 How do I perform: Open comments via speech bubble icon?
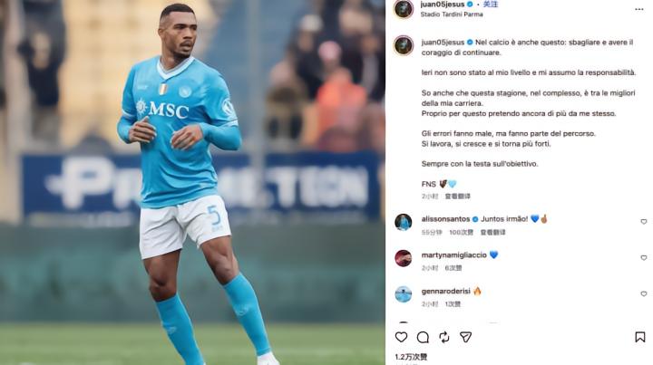click(x=423, y=337)
